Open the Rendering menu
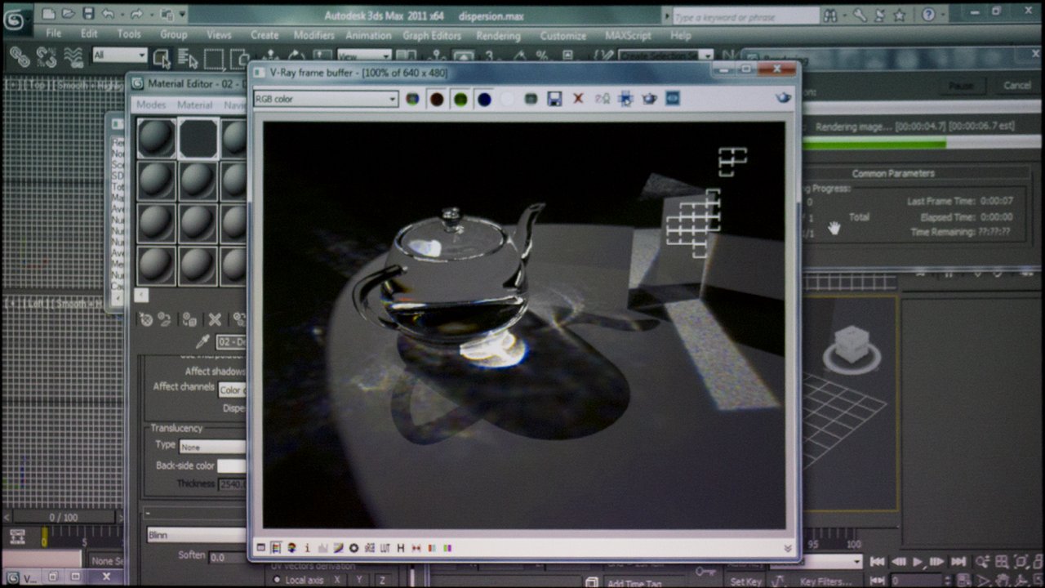Viewport: 1045px width, 588px height. 498,35
